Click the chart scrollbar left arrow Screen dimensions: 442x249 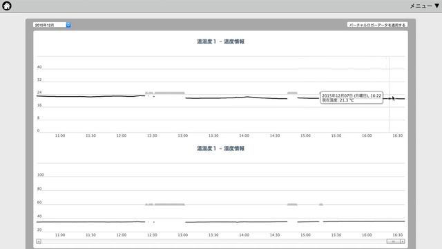point(39,241)
